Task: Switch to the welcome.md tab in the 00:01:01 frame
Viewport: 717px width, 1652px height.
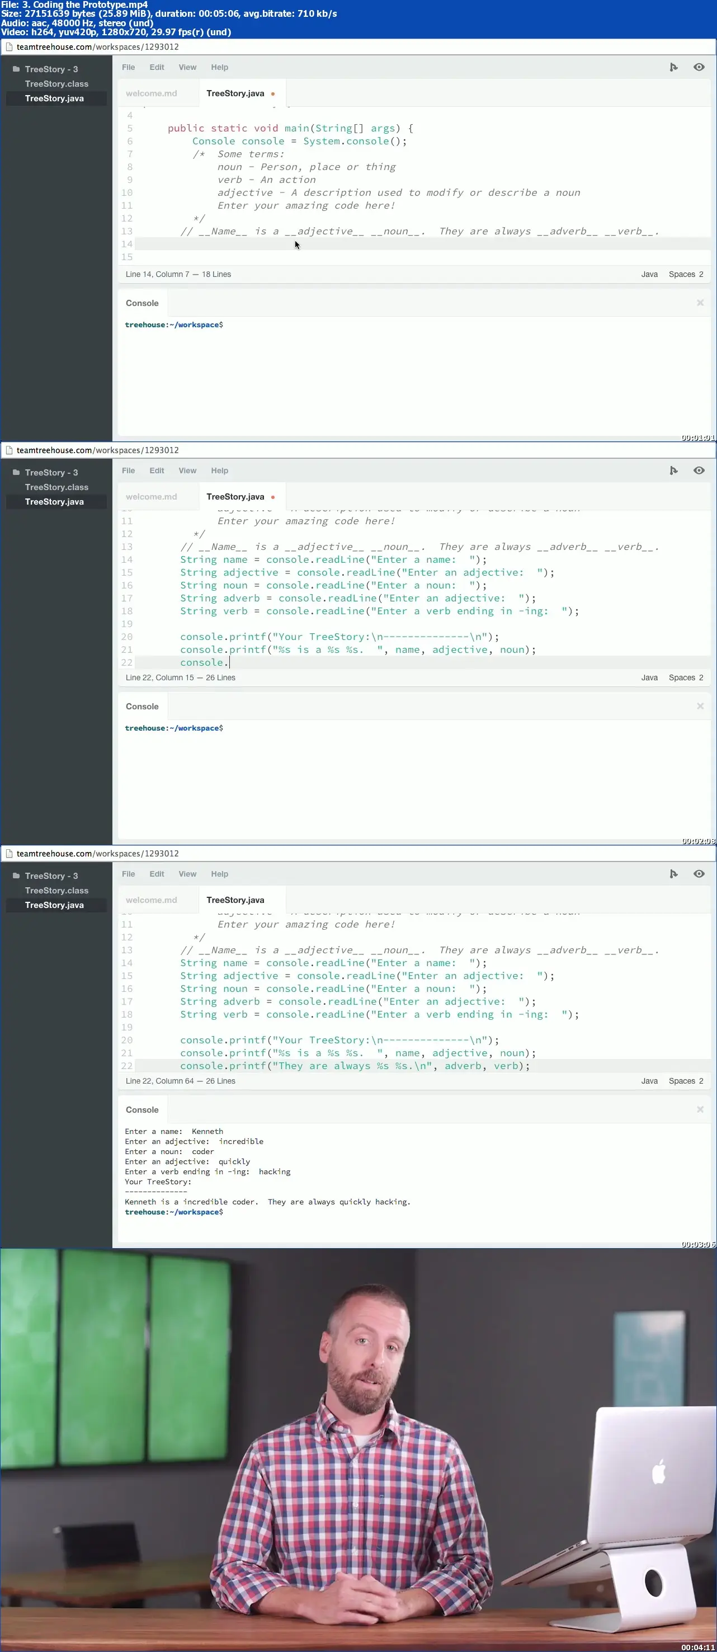Action: point(152,93)
